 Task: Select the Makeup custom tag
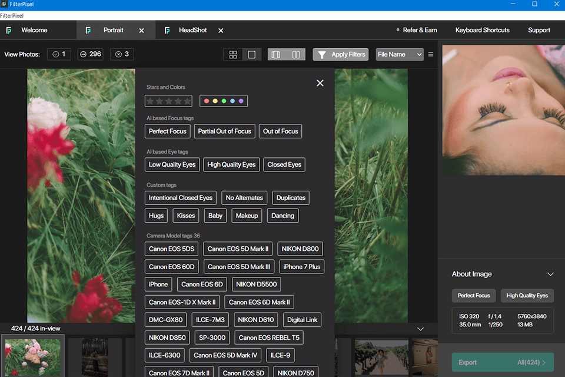click(x=247, y=216)
